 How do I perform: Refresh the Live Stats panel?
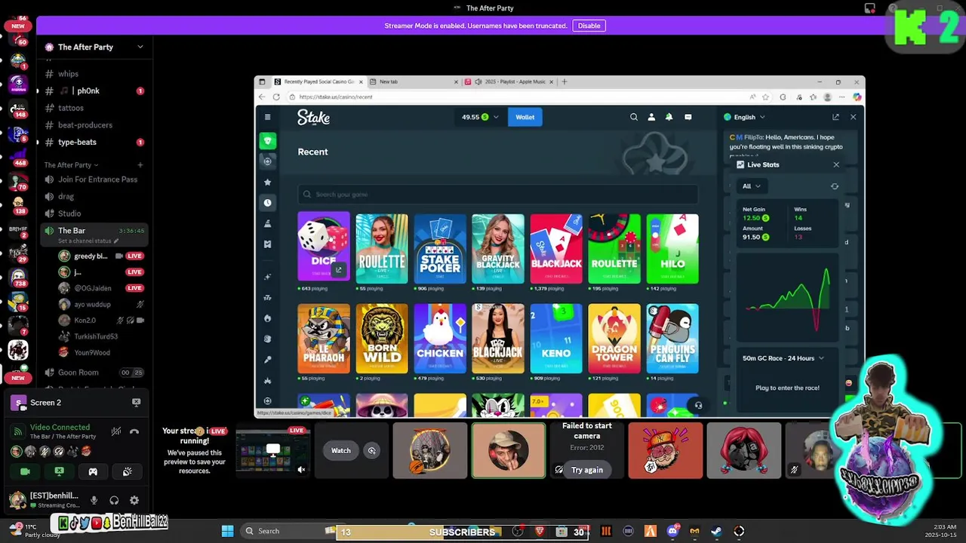click(x=835, y=186)
